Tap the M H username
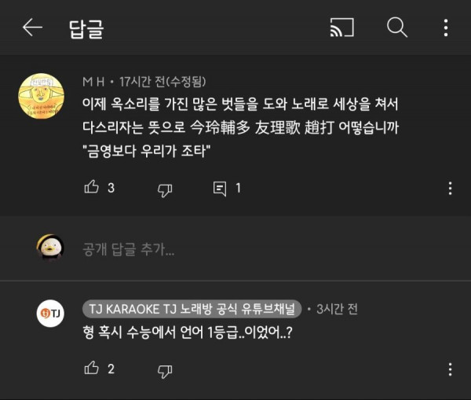This screenshot has width=471, height=400. 93,80
